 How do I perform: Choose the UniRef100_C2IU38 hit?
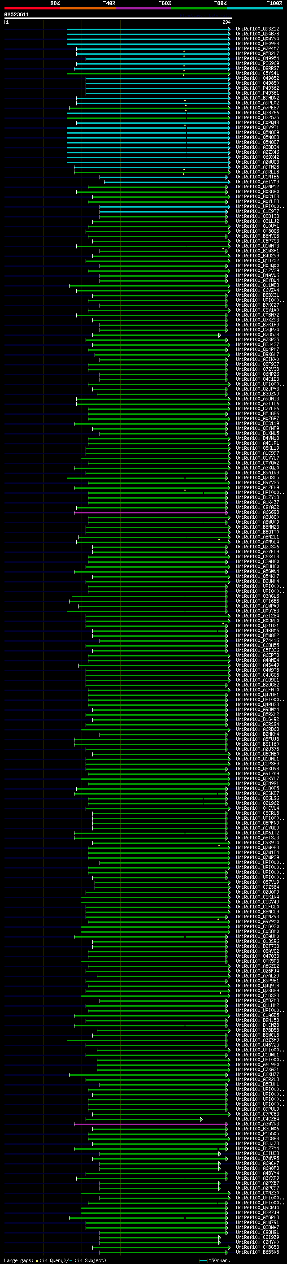click(257, 1154)
